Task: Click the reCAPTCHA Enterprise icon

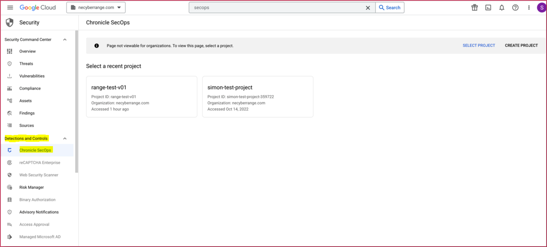Action: (10, 163)
